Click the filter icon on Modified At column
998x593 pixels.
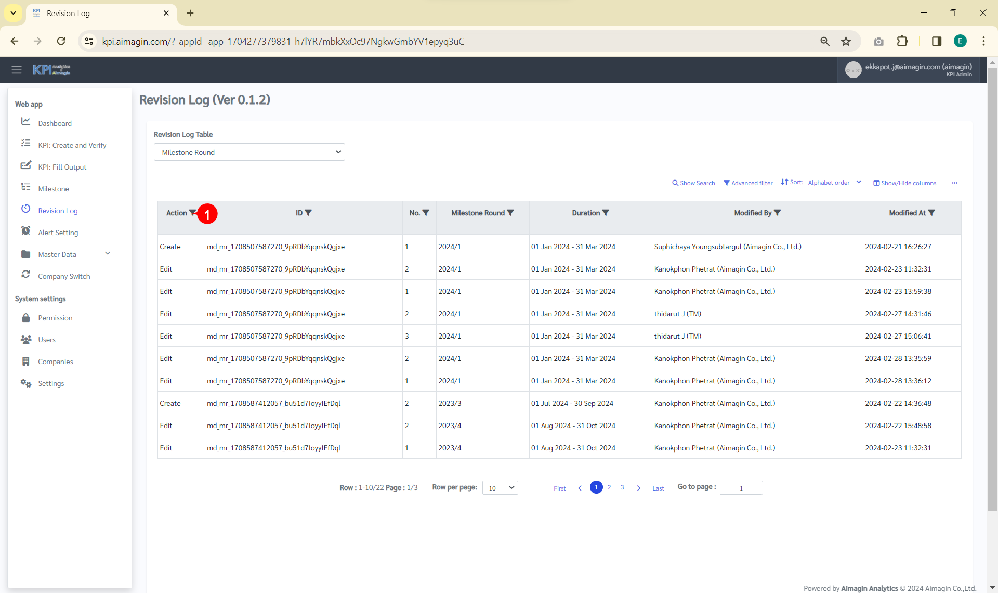pyautogui.click(x=931, y=213)
